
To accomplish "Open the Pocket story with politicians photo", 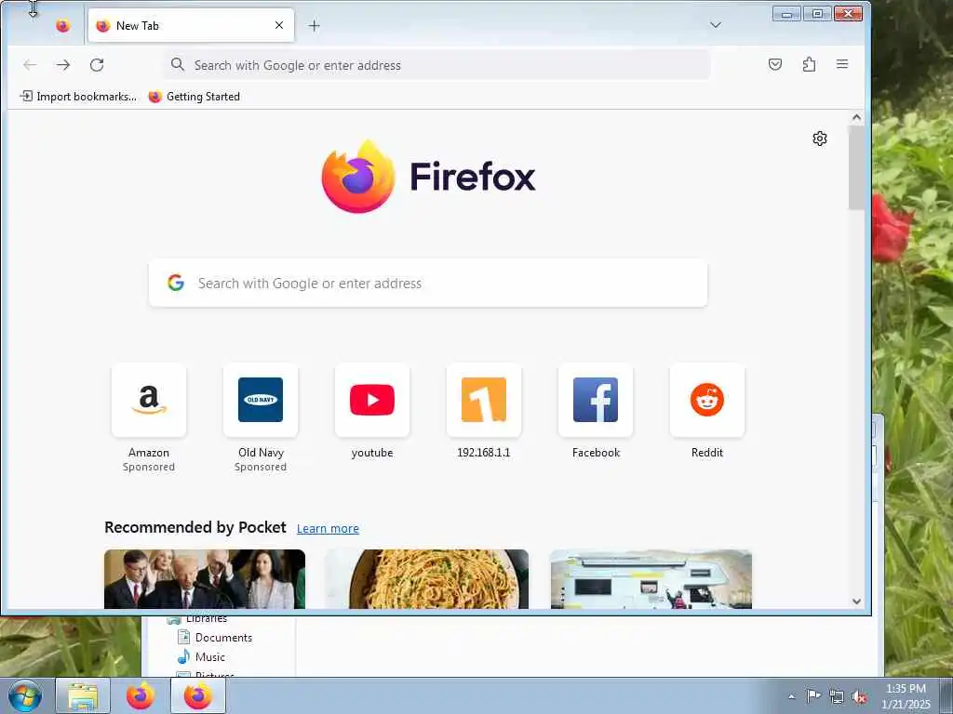I will (x=205, y=579).
